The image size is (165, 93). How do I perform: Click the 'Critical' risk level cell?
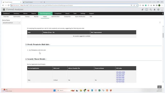tap(55, 80)
